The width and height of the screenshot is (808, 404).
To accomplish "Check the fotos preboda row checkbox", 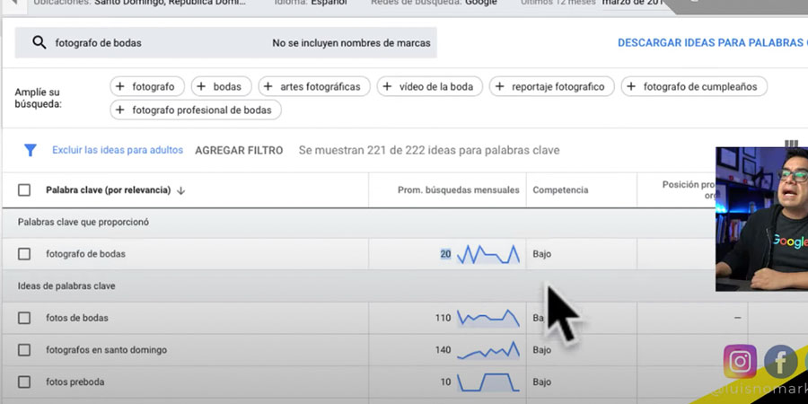I will (x=24, y=382).
